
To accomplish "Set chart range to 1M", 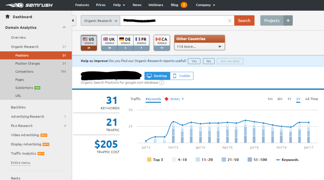I will [x=270, y=99].
